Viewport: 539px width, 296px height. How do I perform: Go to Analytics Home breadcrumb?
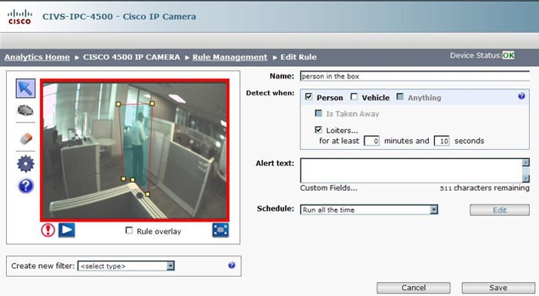(x=37, y=57)
